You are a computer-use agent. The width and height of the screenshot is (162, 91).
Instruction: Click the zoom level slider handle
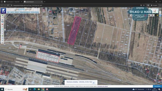pos(5,19)
